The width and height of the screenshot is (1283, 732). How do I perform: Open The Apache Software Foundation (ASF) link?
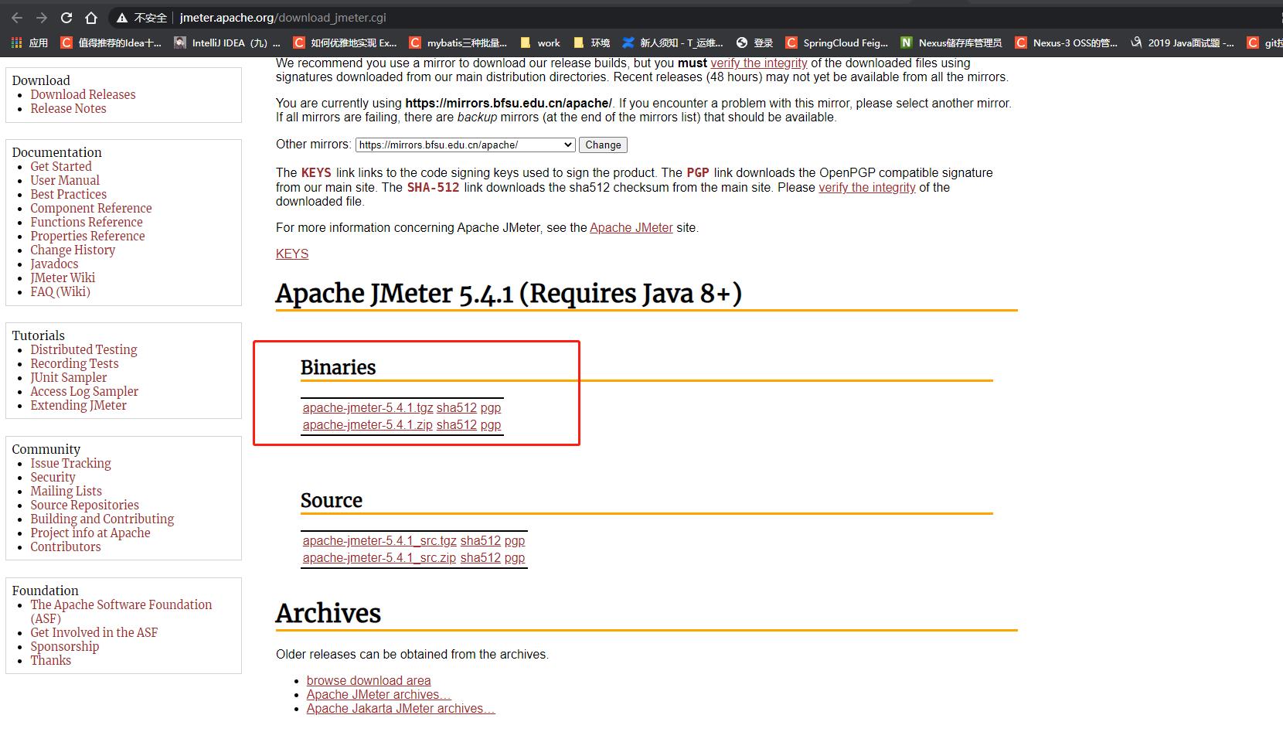121,611
